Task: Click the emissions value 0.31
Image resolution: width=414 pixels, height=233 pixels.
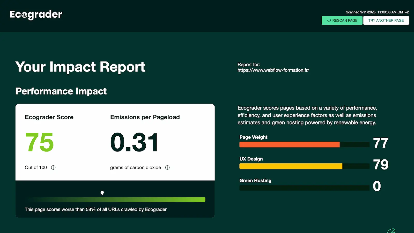Action: (x=134, y=142)
